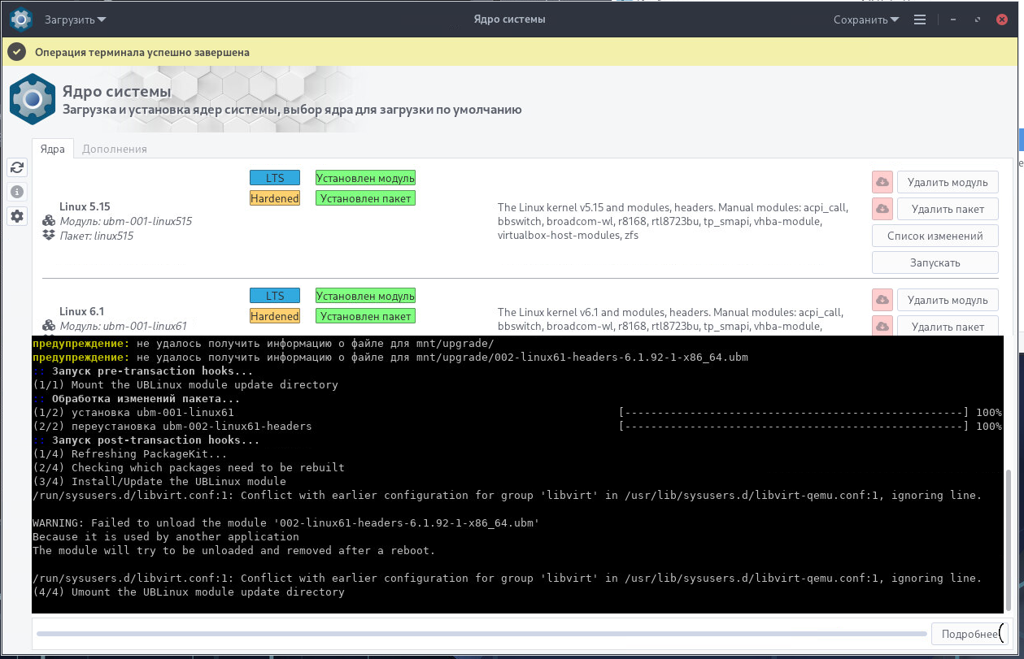Click the terminal output vertical scrollbar
The image size is (1024, 659).
coord(1010,540)
